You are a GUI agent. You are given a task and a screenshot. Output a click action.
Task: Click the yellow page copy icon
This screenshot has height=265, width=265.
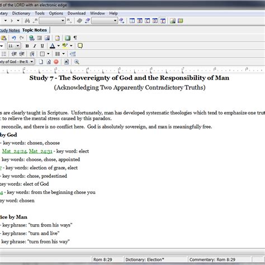[57, 38]
